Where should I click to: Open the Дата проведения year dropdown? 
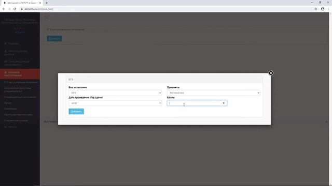tap(115, 103)
